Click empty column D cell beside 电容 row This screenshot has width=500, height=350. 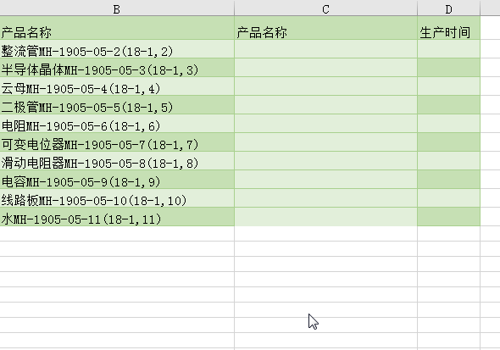(x=448, y=180)
